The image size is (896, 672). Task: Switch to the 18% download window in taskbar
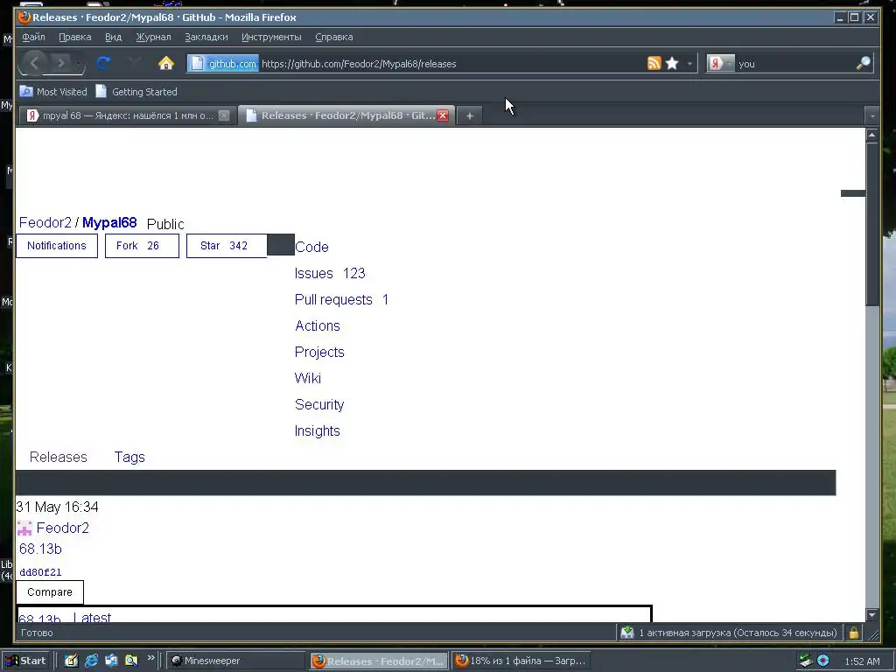(521, 661)
